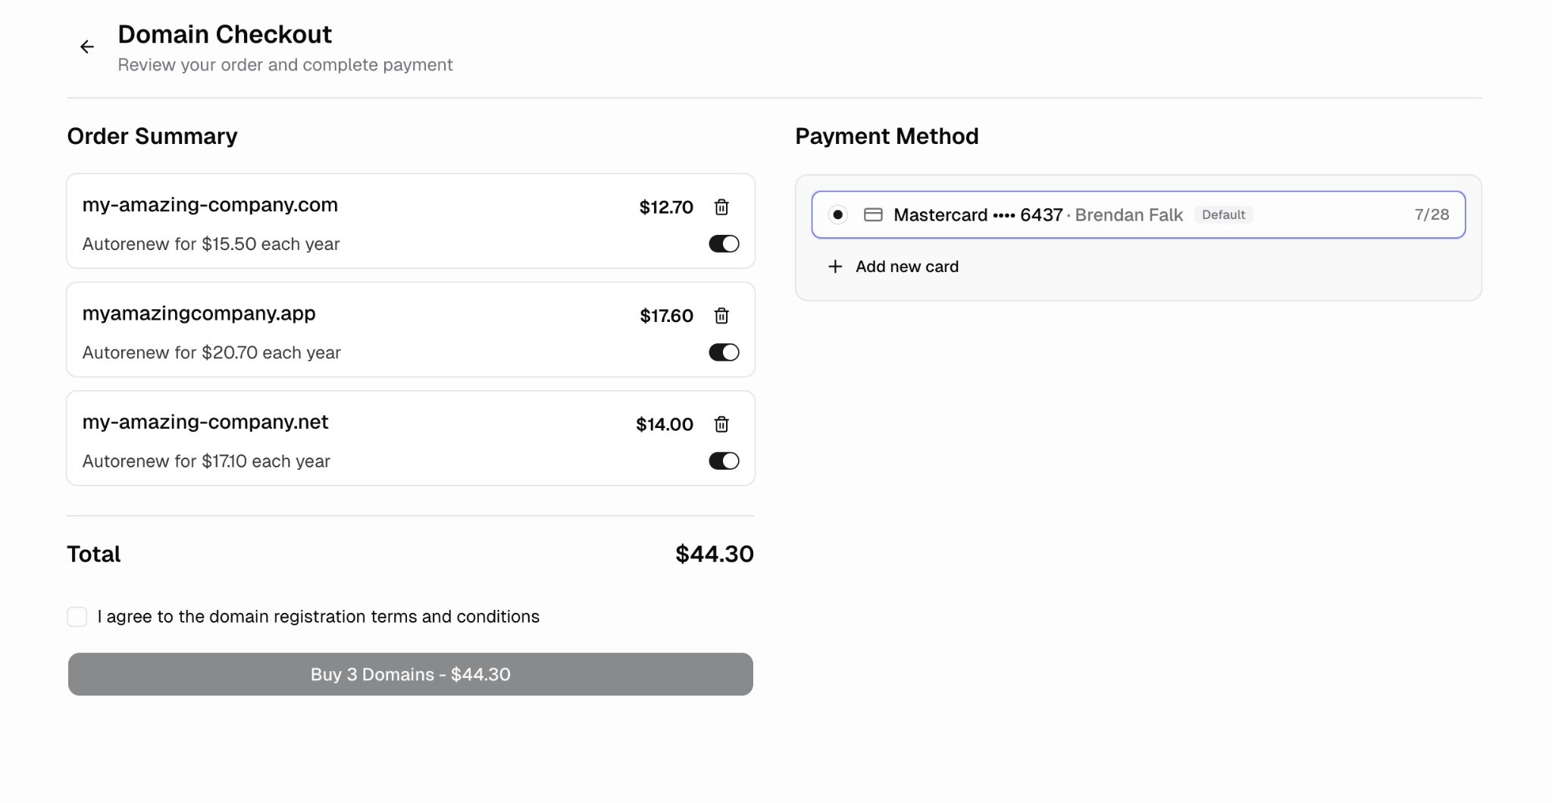Click the Default badge on the card
Viewport: 1552px width, 803px height.
tap(1223, 214)
